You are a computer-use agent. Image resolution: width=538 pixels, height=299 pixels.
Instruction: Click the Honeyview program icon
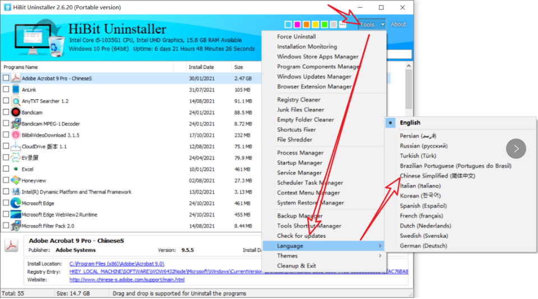(16, 180)
